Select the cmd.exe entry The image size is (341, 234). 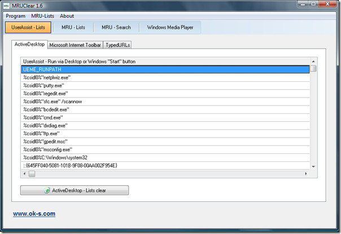tap(165, 117)
